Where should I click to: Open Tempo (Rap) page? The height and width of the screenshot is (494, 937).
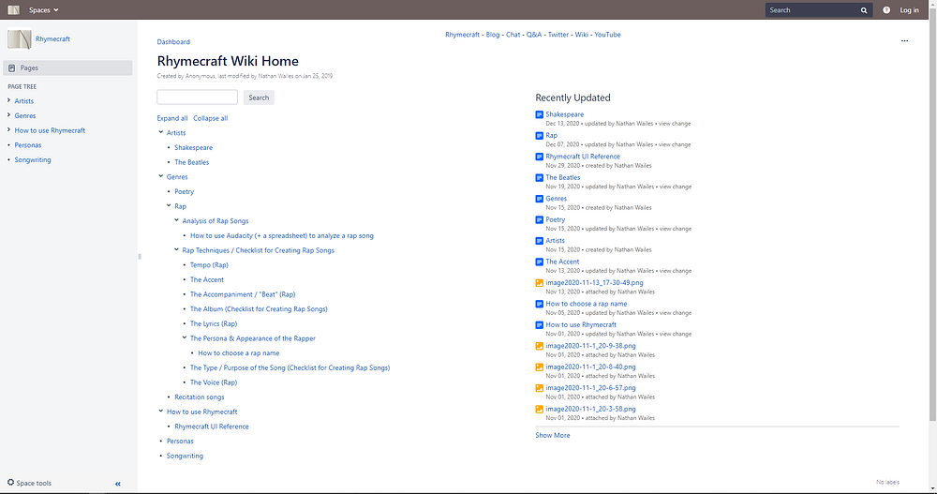pos(209,265)
